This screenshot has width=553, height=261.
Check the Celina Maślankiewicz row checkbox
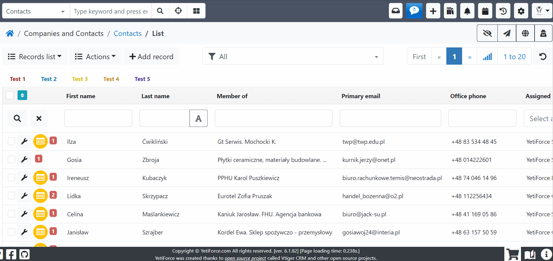coord(11,214)
